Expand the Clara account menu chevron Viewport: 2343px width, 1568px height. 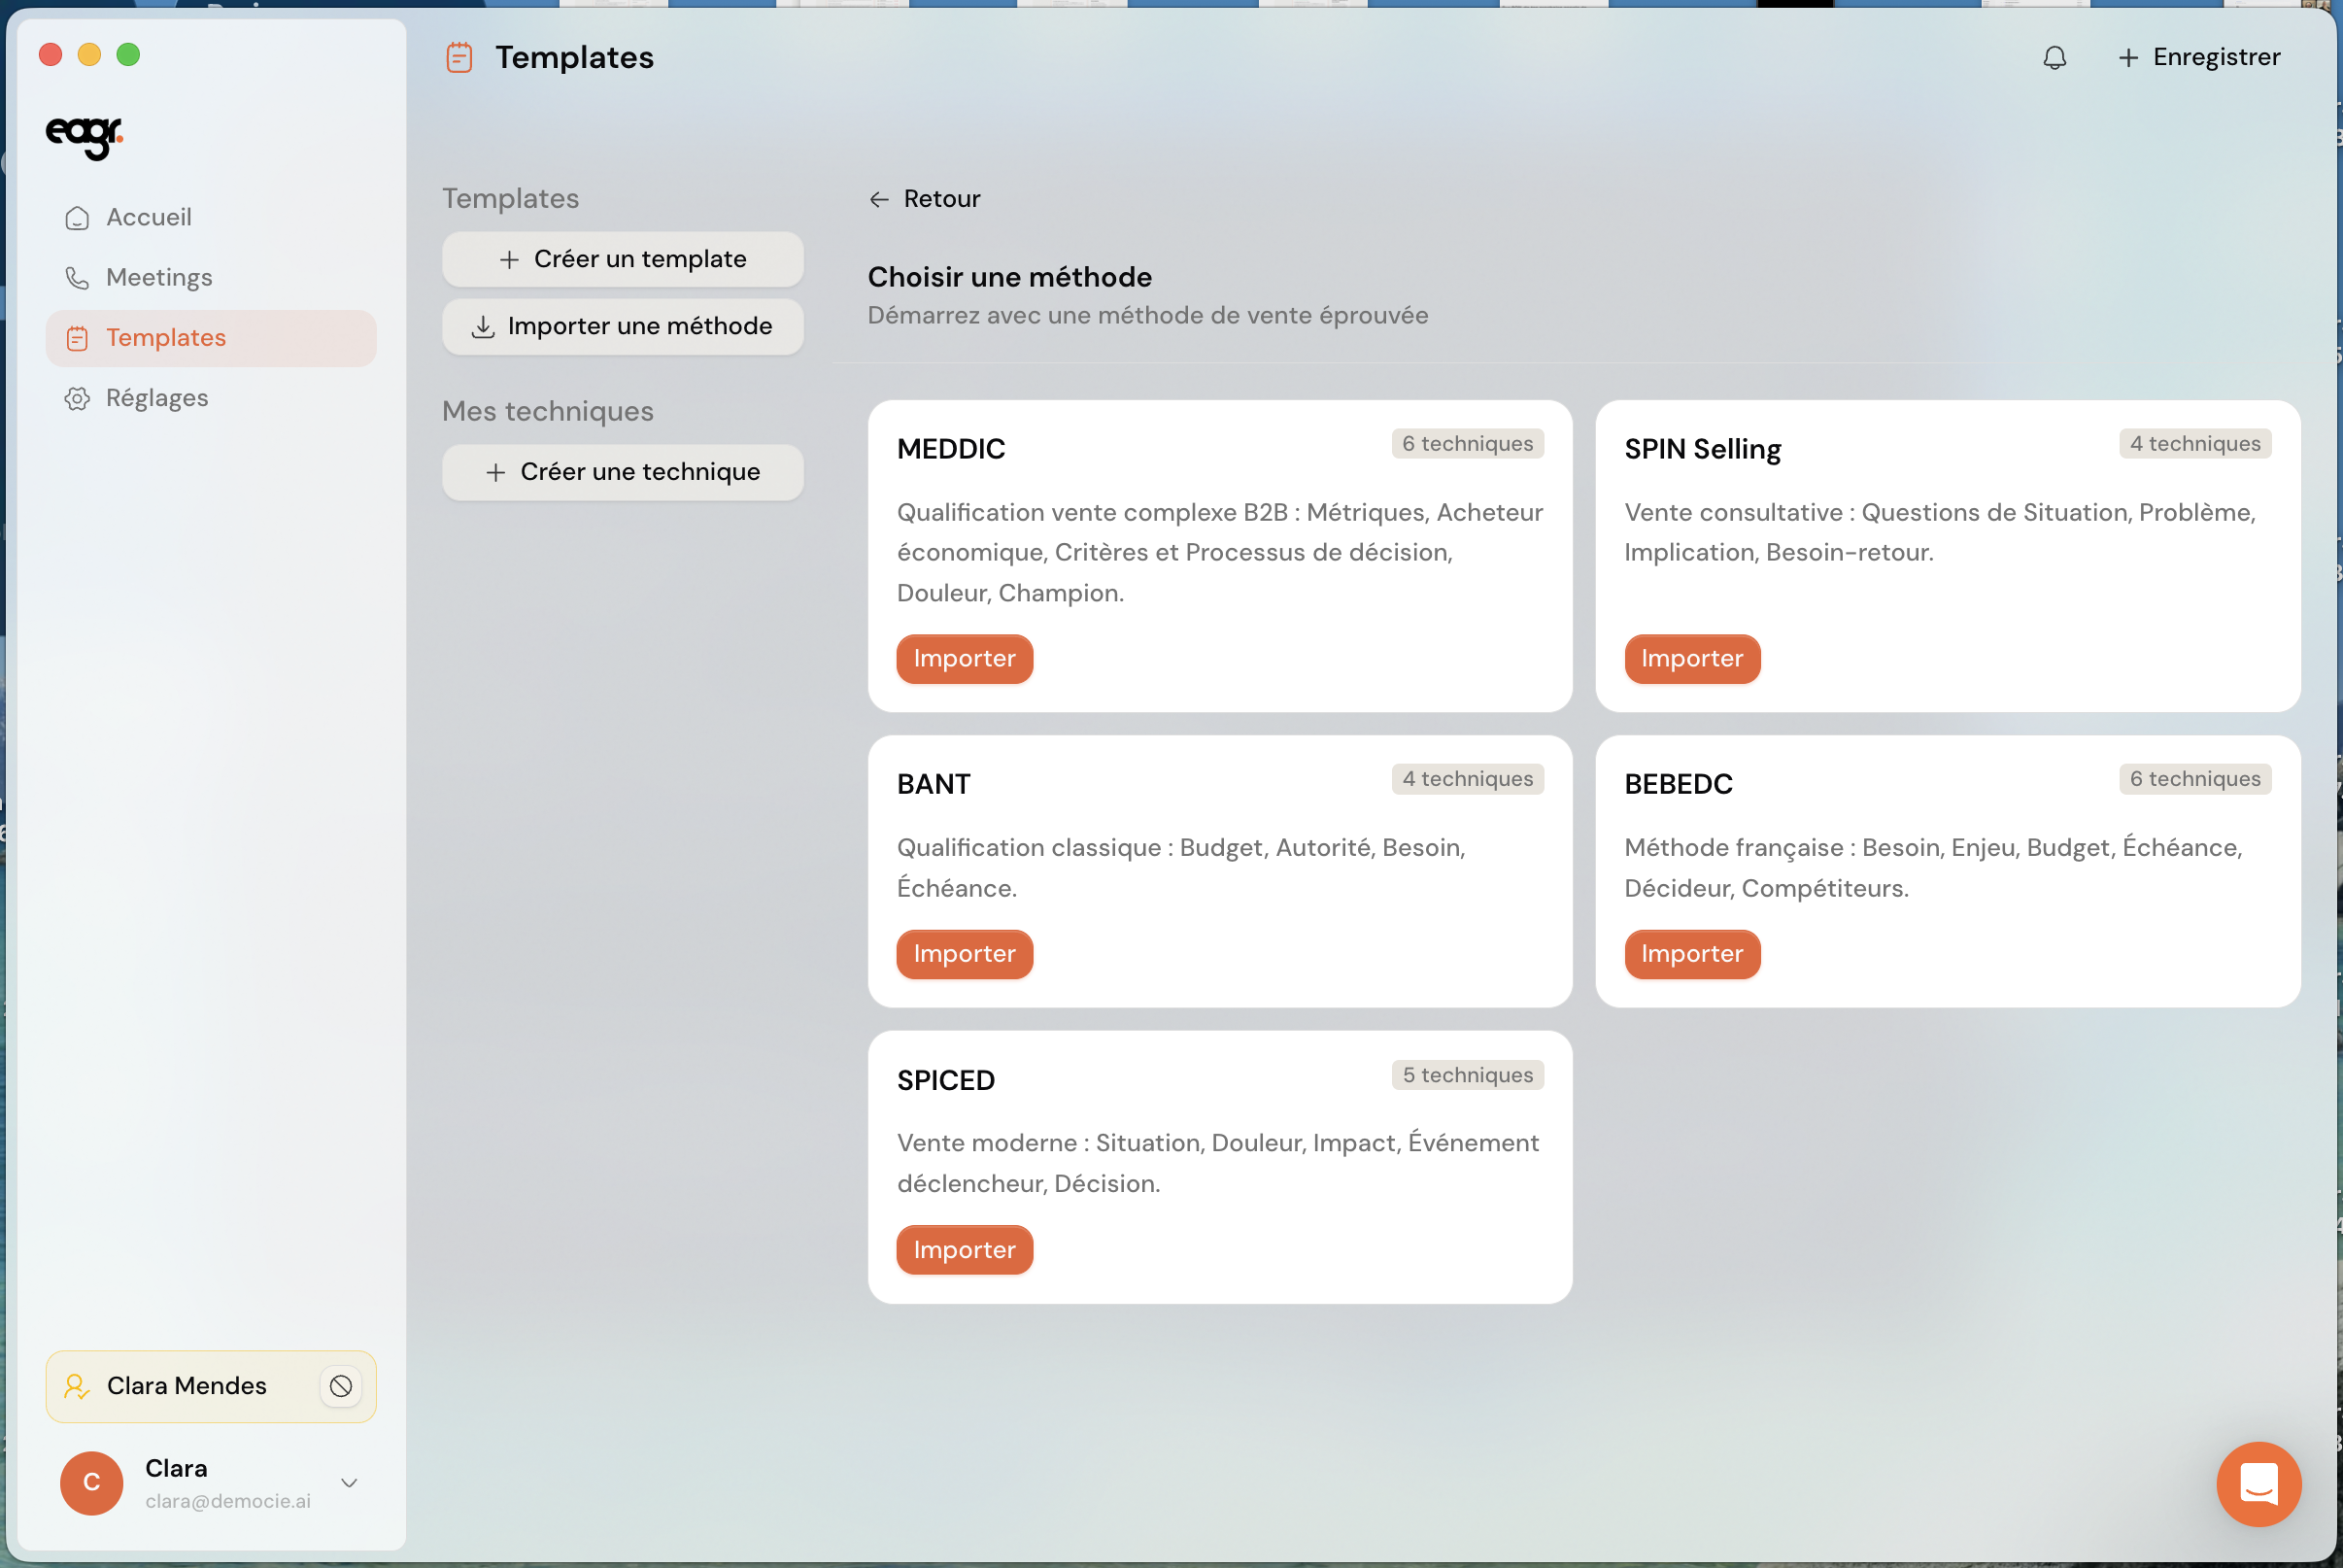point(349,1482)
